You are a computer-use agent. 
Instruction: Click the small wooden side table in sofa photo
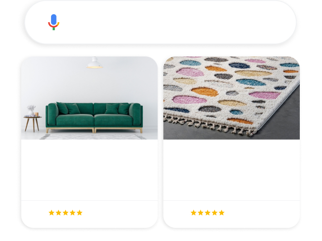click(32, 124)
